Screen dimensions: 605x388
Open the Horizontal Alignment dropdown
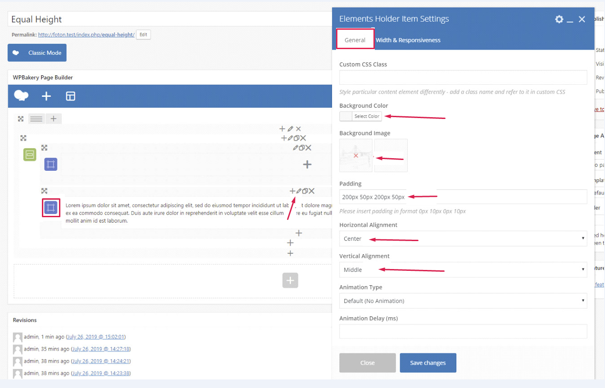pyautogui.click(x=463, y=238)
